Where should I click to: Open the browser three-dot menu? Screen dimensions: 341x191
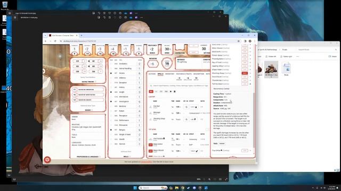pos(255,41)
